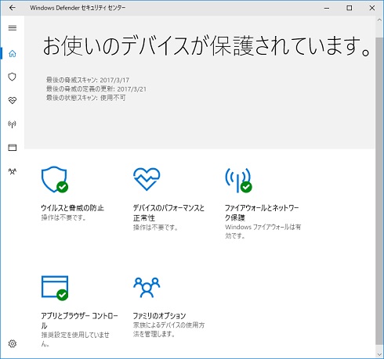Open Family options people icon in sidebar
The height and width of the screenshot is (359, 384).
click(13, 171)
